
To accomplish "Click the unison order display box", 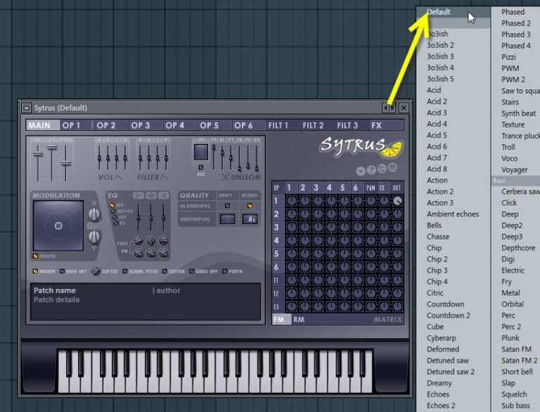I will tap(201, 152).
